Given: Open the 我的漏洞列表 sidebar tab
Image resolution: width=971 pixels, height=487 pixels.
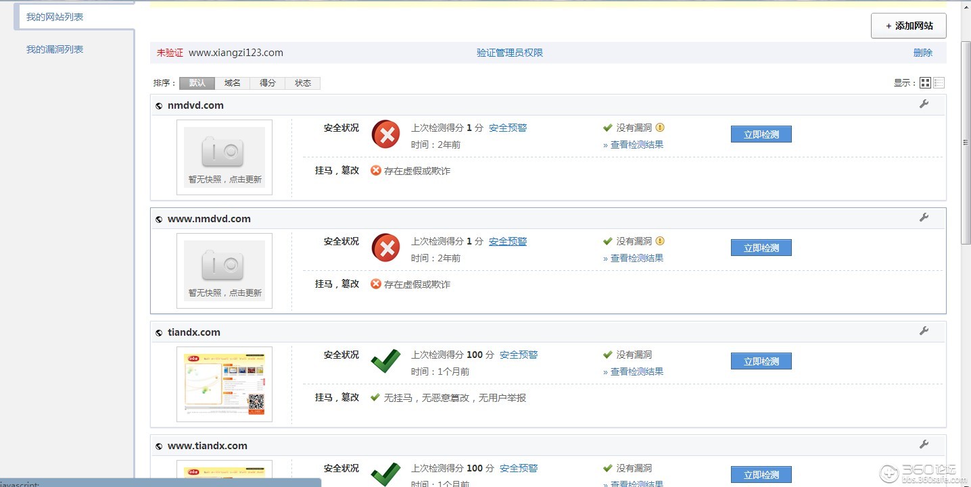Looking at the screenshot, I should point(54,49).
